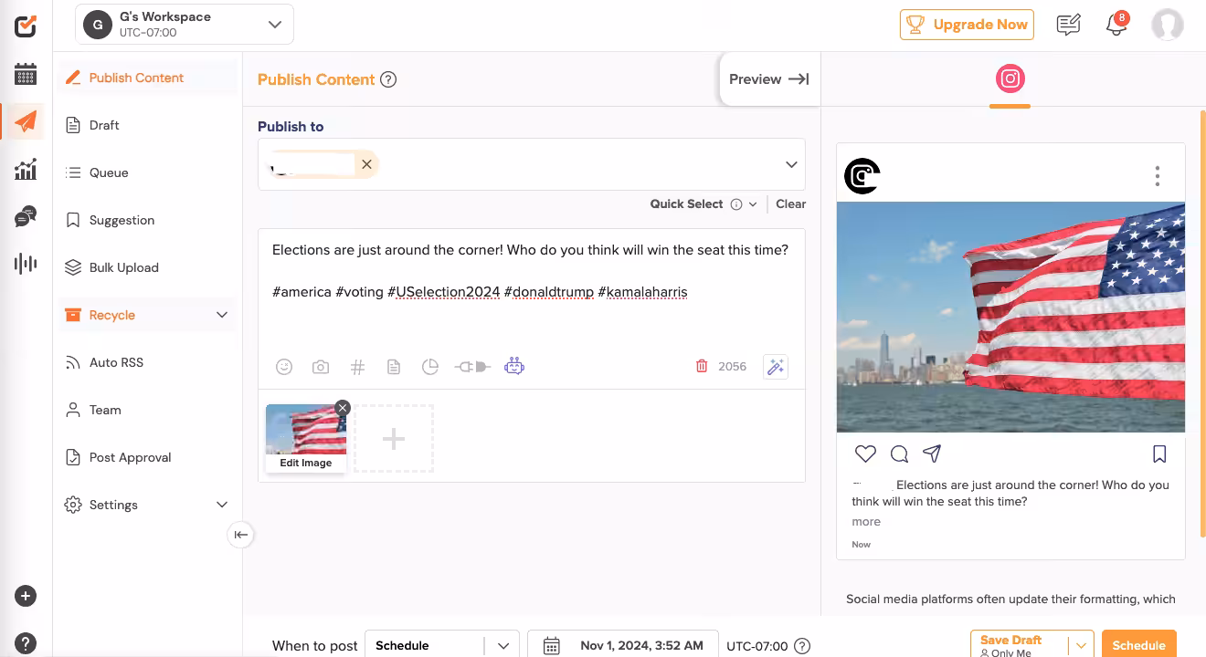Click the plug connector icon in editor toolbar
Image resolution: width=1206 pixels, height=657 pixels.
472,367
